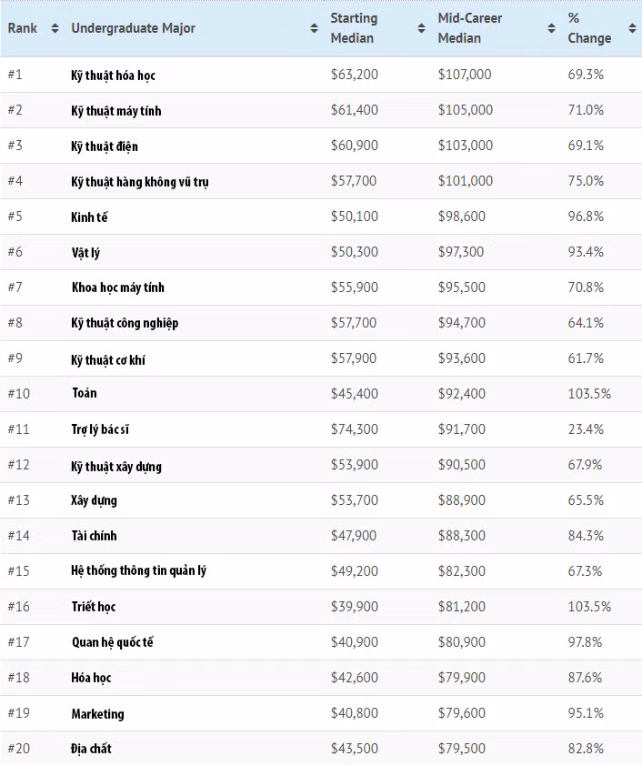This screenshot has height=766, width=642.
Task: Sort table by Rank arrows icon
Action: click(x=55, y=28)
